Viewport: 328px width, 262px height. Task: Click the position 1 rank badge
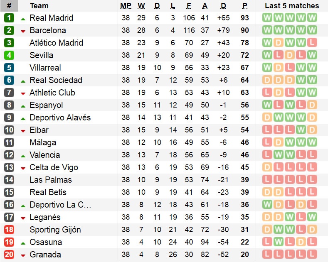(x=9, y=18)
